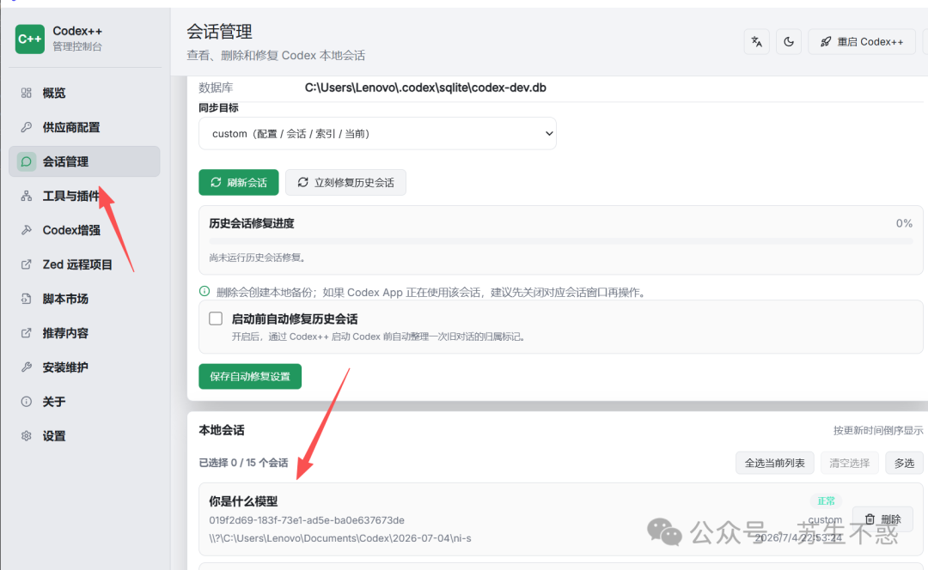Open 推荐内容 from the sidebar
The width and height of the screenshot is (928, 570).
point(84,333)
